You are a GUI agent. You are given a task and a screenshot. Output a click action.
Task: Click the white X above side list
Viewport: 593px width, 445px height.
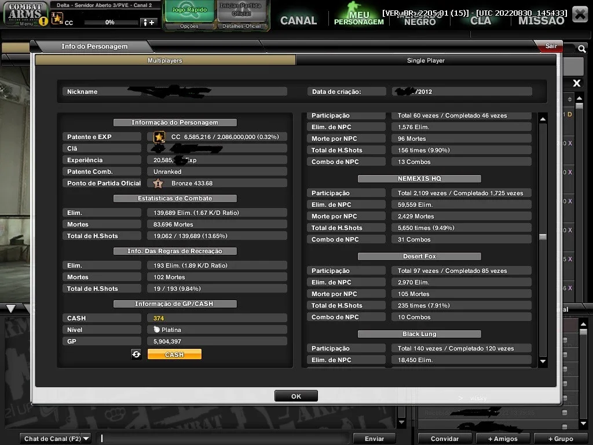tap(576, 83)
